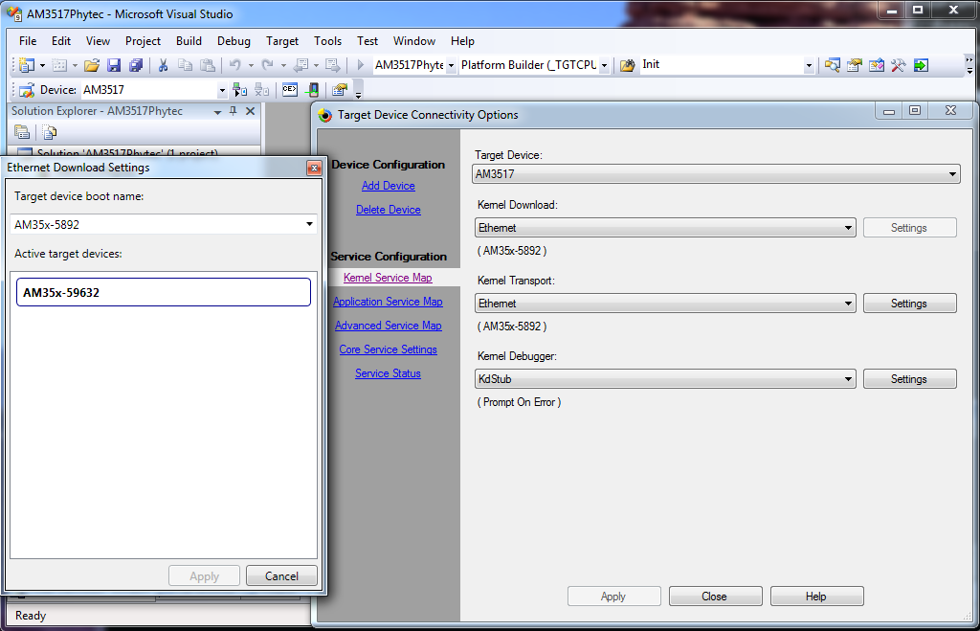980x631 pixels.
Task: Click the Navigate Forward icon
Action: 332,65
